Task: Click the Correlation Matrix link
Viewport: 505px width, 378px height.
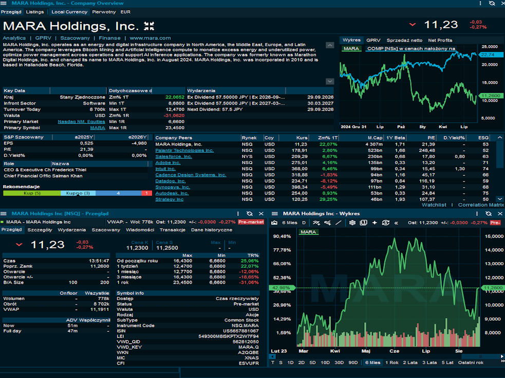Action: tap(481, 205)
